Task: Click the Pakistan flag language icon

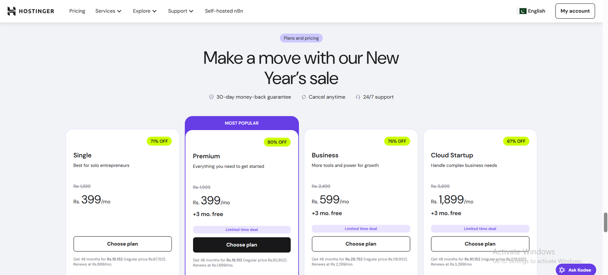Action: pos(523,11)
